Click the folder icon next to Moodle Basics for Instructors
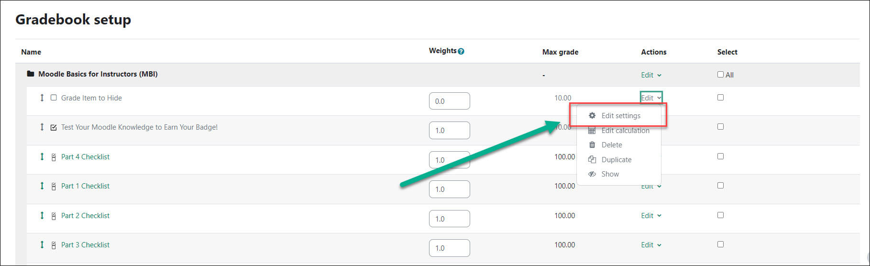 31,74
